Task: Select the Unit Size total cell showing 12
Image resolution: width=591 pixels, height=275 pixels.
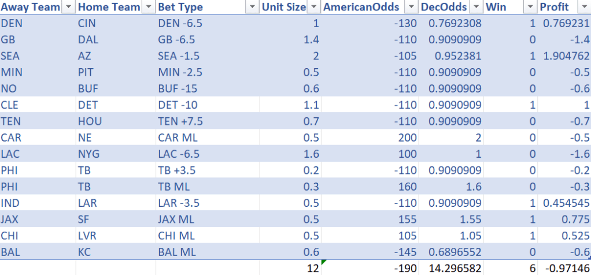Action: [x=289, y=267]
